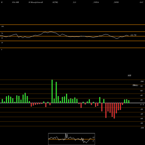Click the value 12 in mini chart
Image resolution: width=145 pixels, height=145 pixels.
[93, 137]
